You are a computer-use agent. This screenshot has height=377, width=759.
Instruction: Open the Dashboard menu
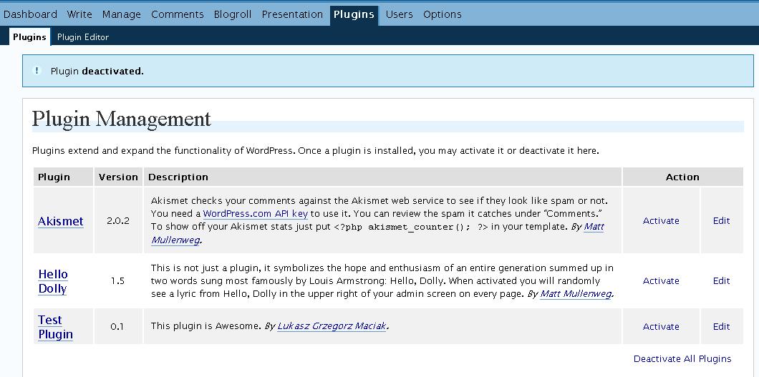[x=30, y=14]
